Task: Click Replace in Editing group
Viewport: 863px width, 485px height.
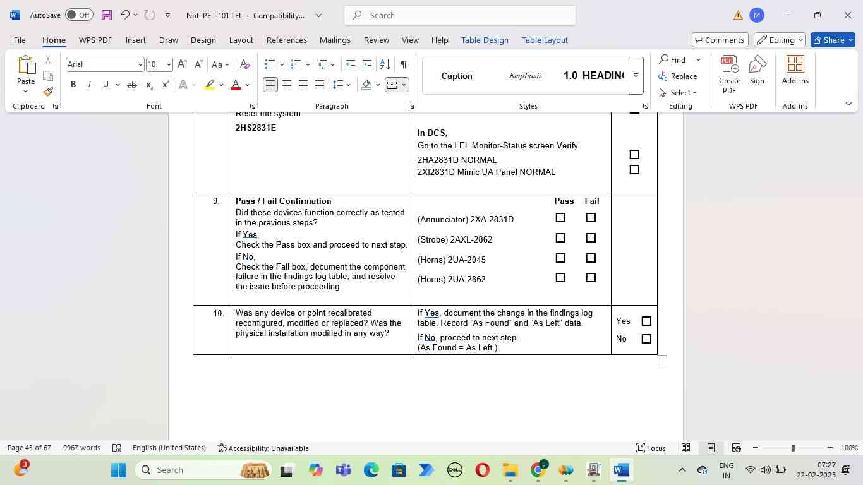Action: point(678,76)
